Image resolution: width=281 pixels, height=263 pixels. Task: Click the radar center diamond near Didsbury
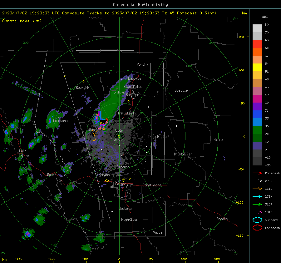tap(119, 136)
